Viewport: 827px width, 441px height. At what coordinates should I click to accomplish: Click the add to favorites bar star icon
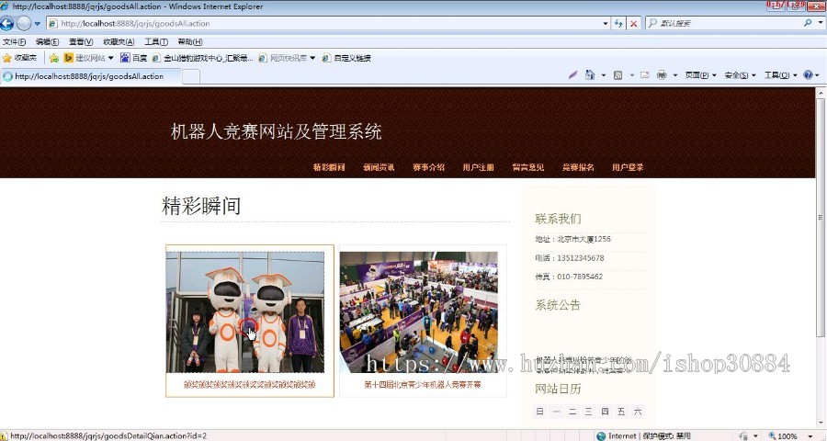tap(54, 58)
